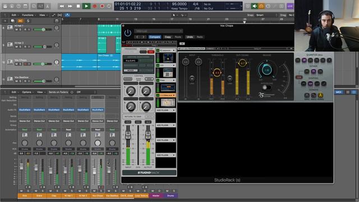Open the highlighted orange L3 slot dropdown
Image resolution: width=359 pixels, height=202 pixels.
(x=174, y=95)
